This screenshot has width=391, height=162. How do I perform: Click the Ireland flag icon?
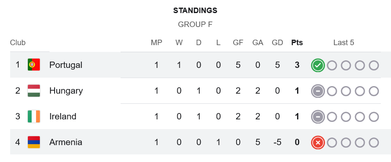point(34,116)
